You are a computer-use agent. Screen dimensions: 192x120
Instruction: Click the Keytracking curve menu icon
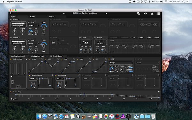(159, 92)
